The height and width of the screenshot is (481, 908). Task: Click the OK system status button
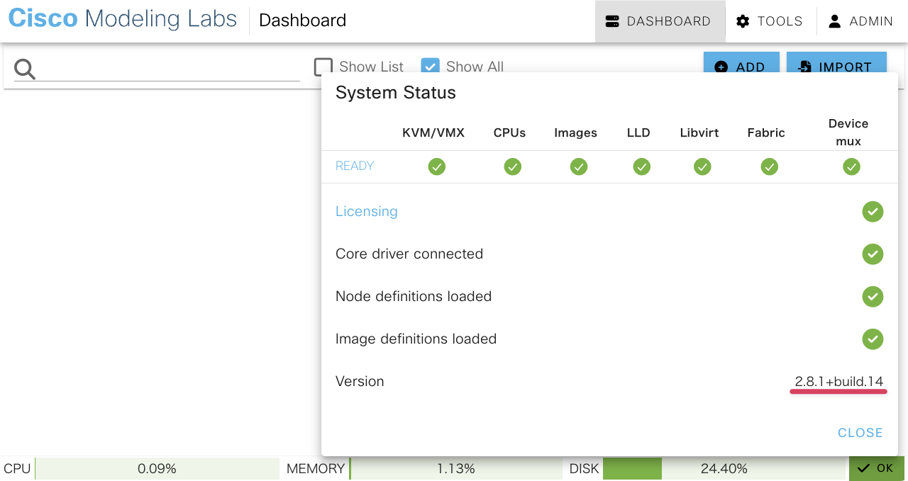coord(877,468)
